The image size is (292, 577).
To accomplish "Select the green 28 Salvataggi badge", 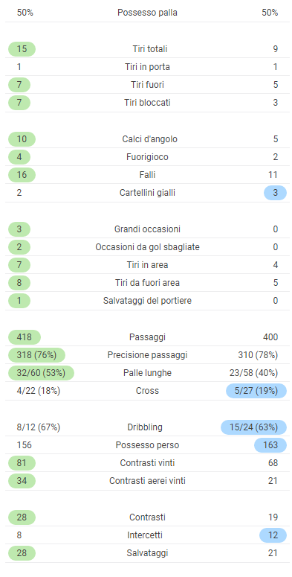I will click(x=22, y=553).
